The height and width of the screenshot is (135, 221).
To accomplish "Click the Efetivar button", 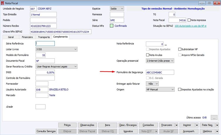I will (67, 131).
